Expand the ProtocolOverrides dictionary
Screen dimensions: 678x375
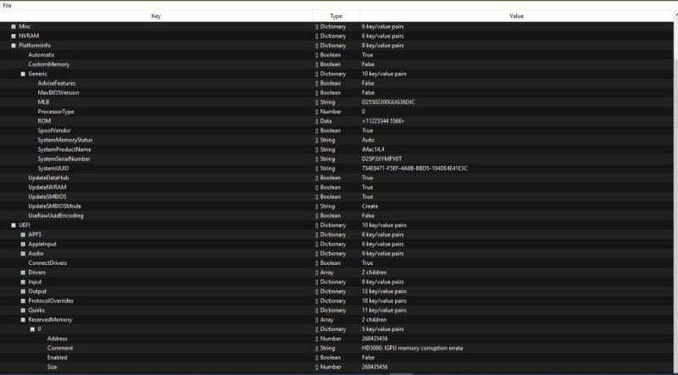click(x=23, y=301)
